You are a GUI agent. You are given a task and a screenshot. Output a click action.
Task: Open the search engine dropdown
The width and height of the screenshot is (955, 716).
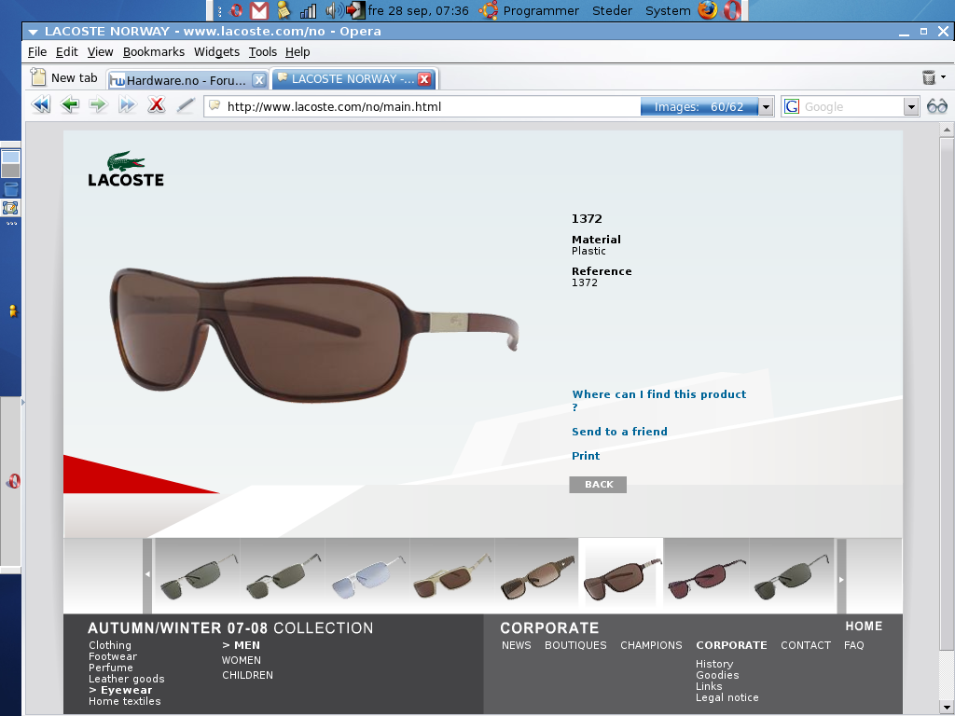[911, 107]
